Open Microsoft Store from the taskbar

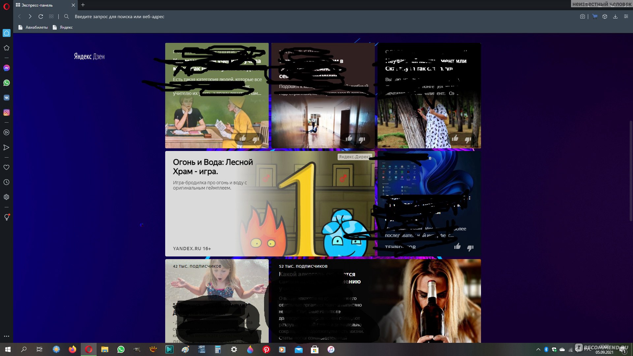click(315, 349)
